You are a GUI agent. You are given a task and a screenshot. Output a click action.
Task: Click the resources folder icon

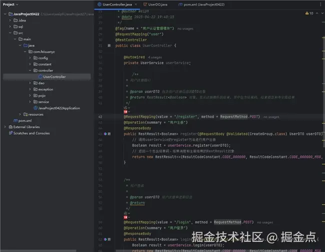tap(25, 114)
